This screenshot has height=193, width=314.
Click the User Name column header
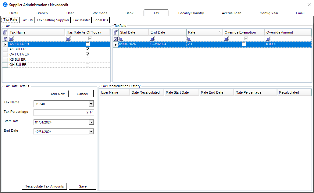tap(115, 92)
